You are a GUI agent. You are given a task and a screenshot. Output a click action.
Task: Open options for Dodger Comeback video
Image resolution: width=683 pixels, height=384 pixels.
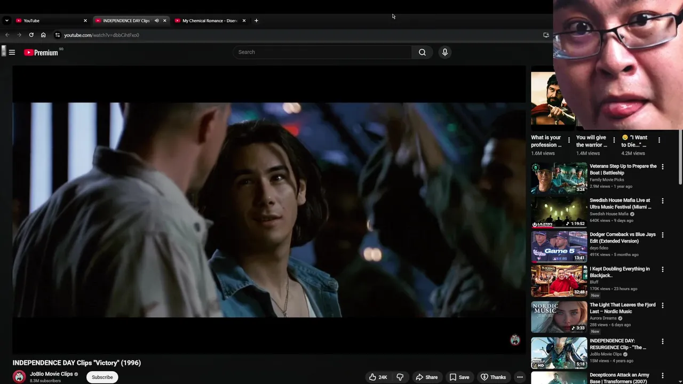pyautogui.click(x=663, y=235)
